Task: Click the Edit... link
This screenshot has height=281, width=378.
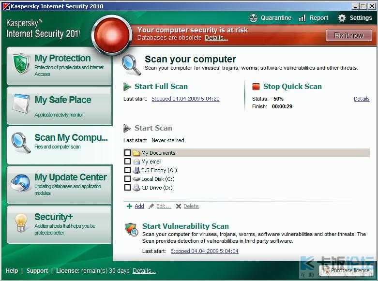Action: (x=164, y=207)
